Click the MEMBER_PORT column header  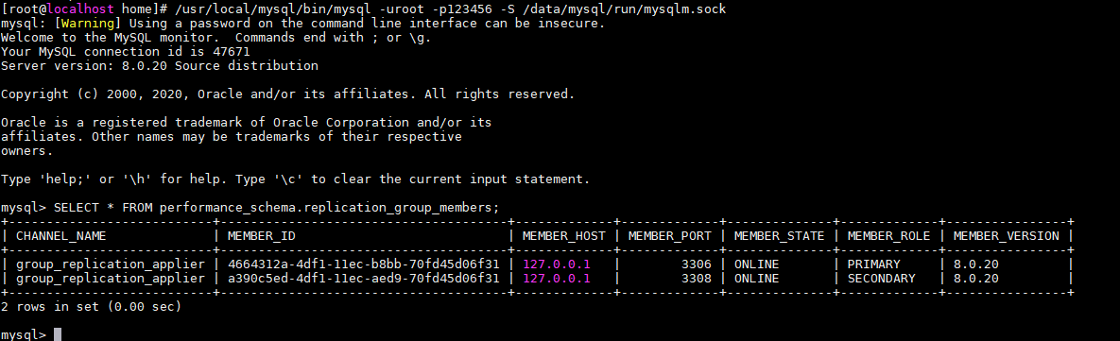point(670,235)
